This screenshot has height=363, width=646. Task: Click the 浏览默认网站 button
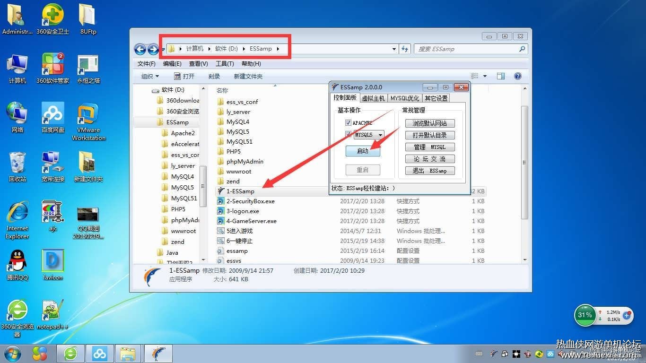[430, 123]
